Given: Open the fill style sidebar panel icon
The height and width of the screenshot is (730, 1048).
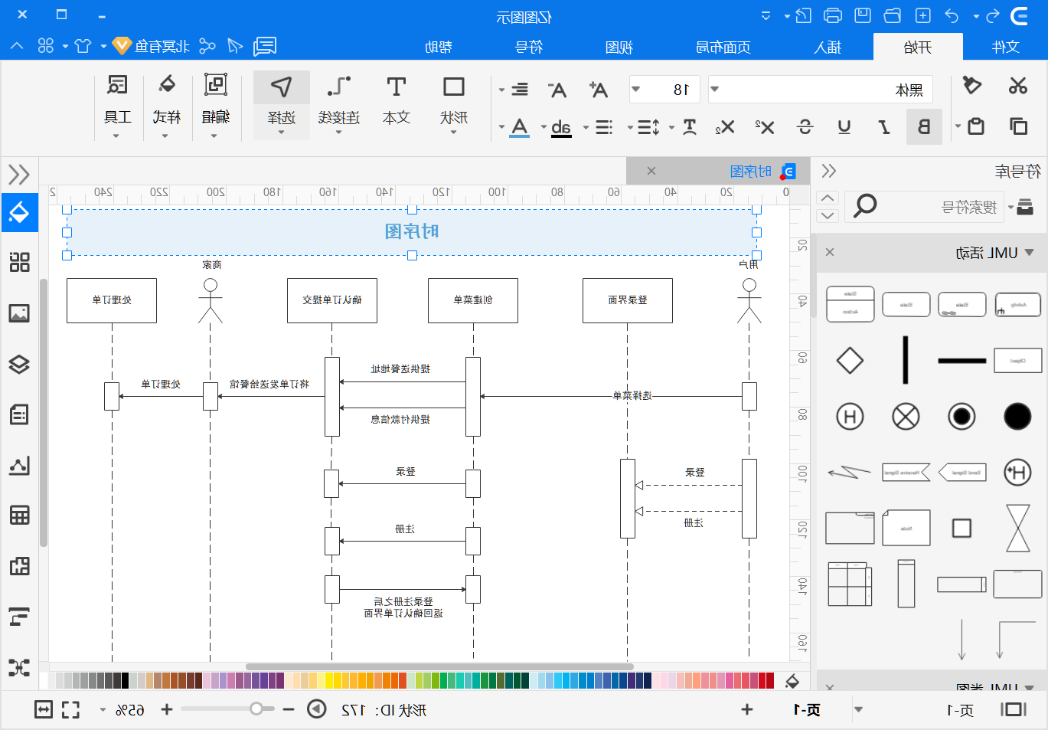Looking at the screenshot, I should pyautogui.click(x=19, y=212).
